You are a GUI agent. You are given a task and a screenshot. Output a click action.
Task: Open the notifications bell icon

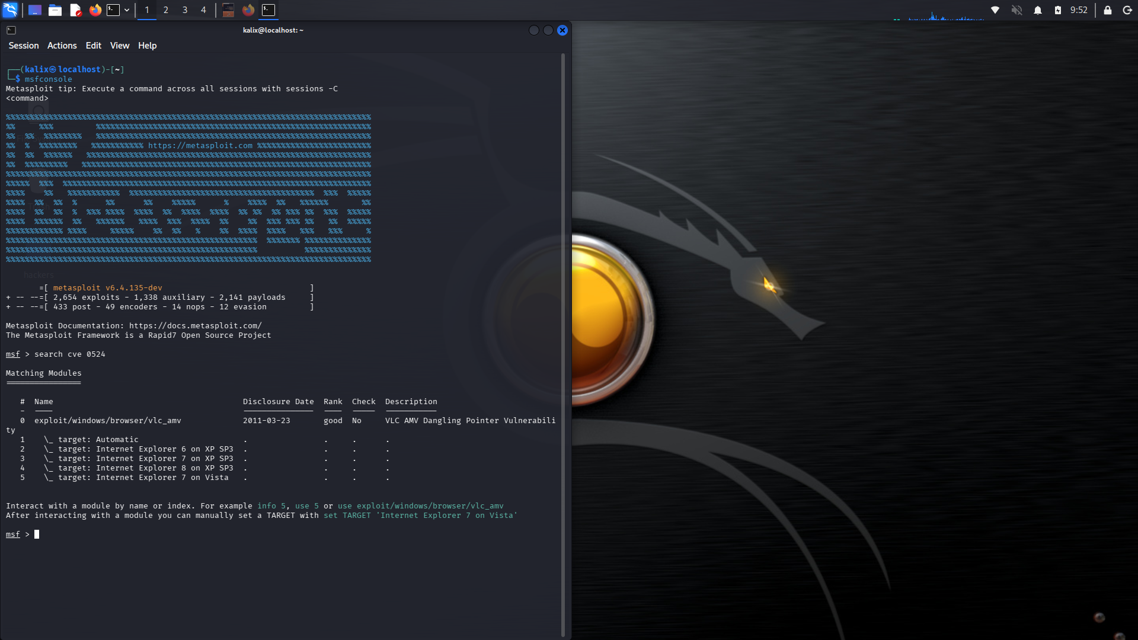coord(1038,10)
